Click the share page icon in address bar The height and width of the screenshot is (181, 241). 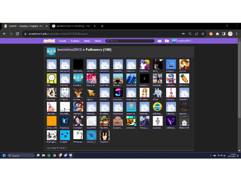(x=196, y=34)
